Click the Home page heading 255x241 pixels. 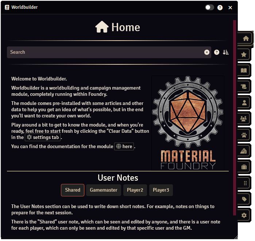tap(117, 27)
